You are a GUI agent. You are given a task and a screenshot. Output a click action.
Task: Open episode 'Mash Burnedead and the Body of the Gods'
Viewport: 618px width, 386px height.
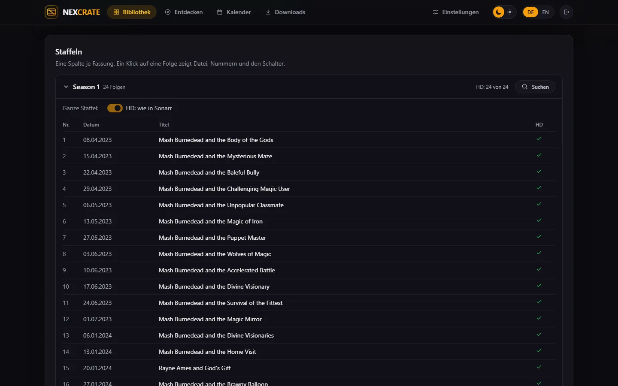(216, 140)
